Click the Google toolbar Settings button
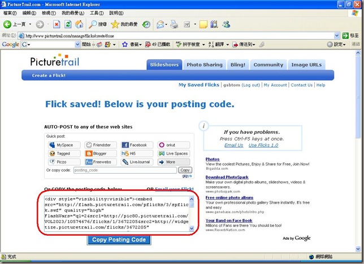The width and height of the screenshot is (364, 264). click(336, 44)
